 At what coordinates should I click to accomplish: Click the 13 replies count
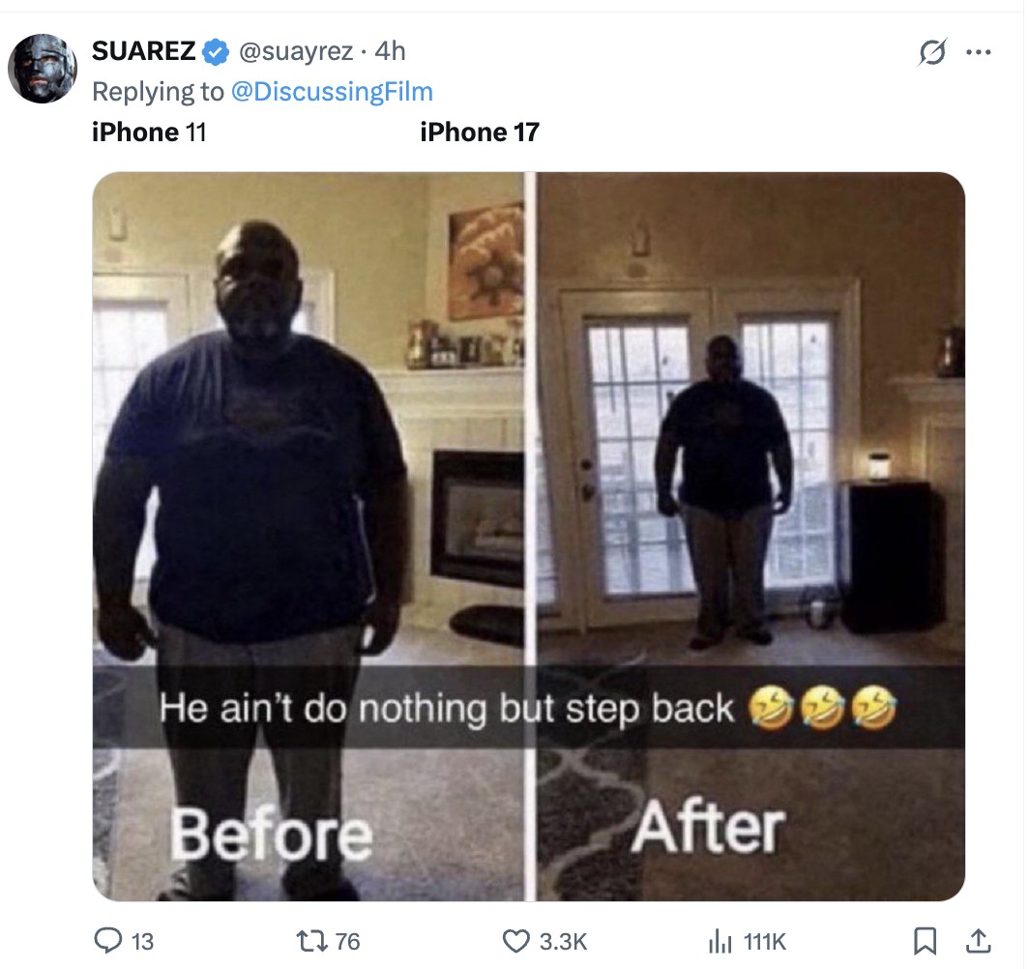point(142,942)
